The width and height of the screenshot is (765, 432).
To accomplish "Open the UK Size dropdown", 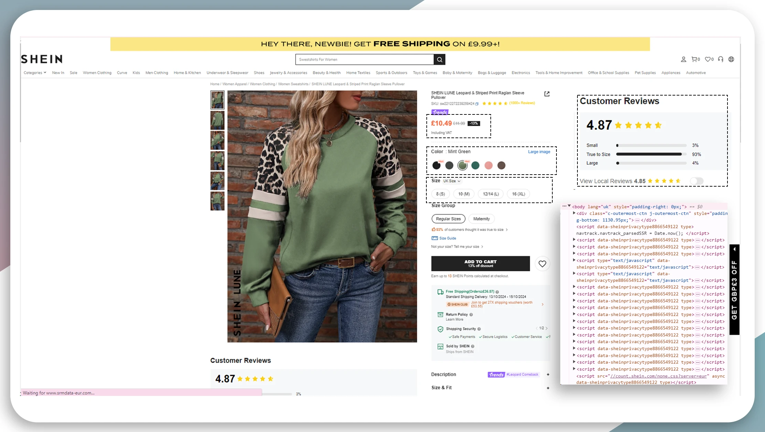I will click(x=451, y=181).
